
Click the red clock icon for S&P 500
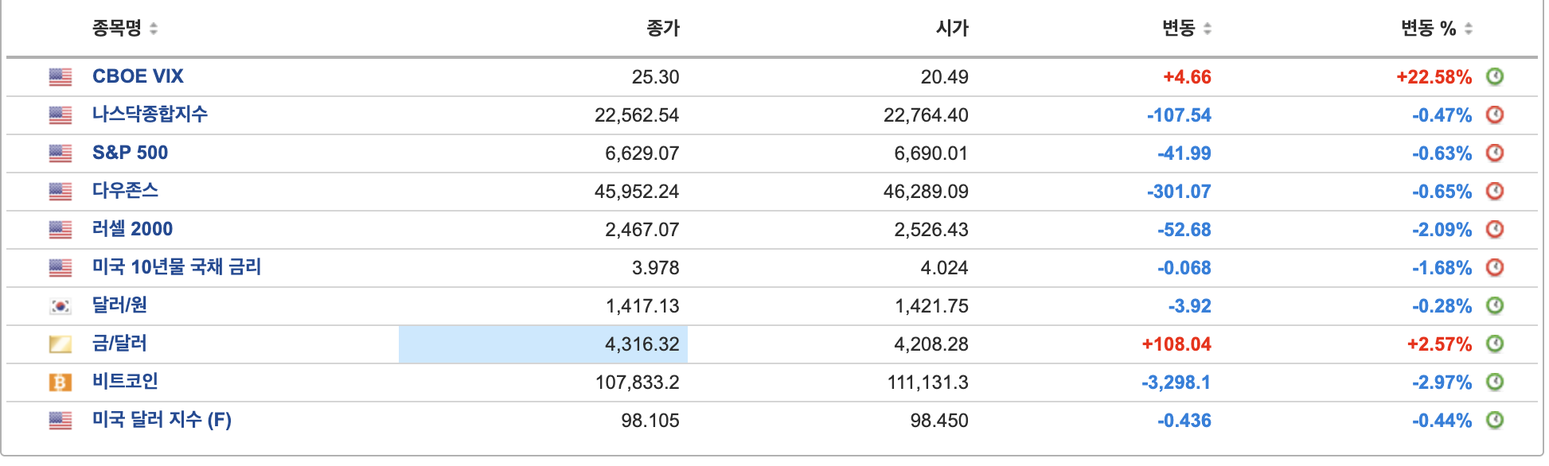pyautogui.click(x=1495, y=153)
